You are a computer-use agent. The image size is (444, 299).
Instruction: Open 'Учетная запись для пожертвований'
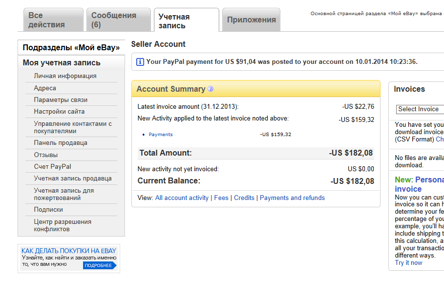[64, 194]
